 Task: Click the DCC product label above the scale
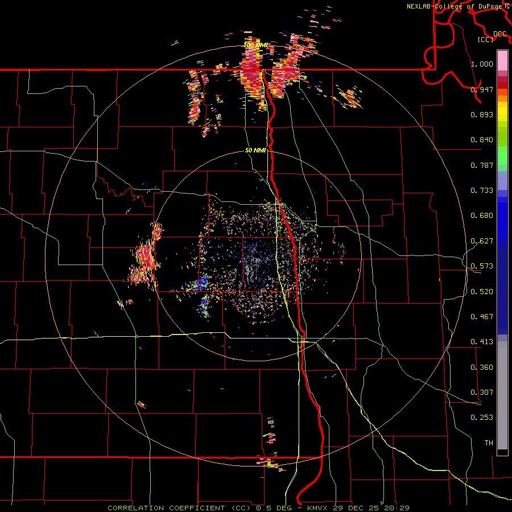(x=500, y=34)
